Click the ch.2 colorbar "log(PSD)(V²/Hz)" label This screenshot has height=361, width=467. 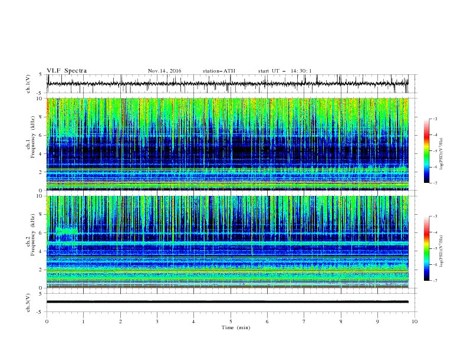442,251
